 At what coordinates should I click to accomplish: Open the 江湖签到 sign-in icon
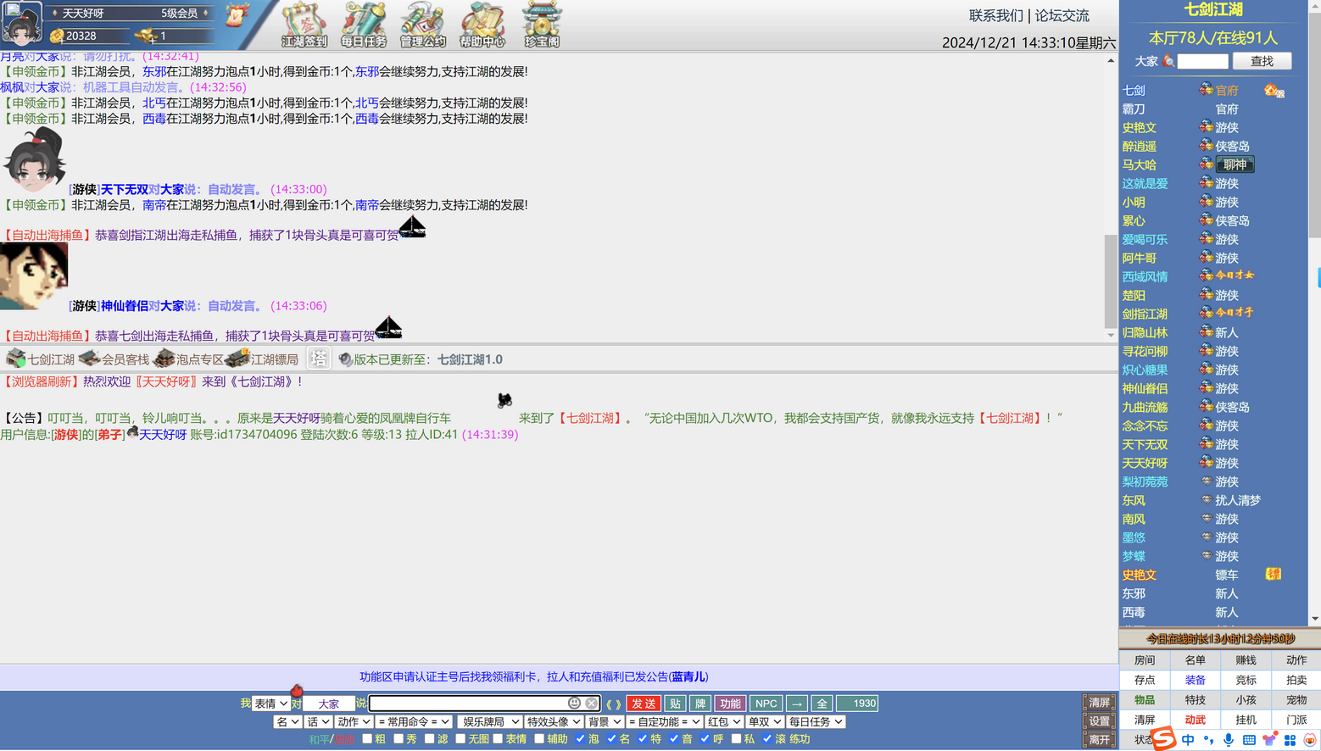click(304, 25)
